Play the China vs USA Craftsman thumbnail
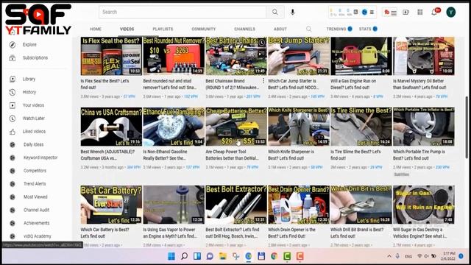The height and width of the screenshot is (265, 471). tap(111, 127)
